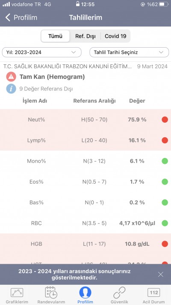Switch to Covid 19 filter

[115, 36]
